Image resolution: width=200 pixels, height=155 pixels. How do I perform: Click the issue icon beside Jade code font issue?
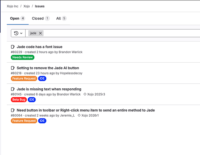coord(13,47)
